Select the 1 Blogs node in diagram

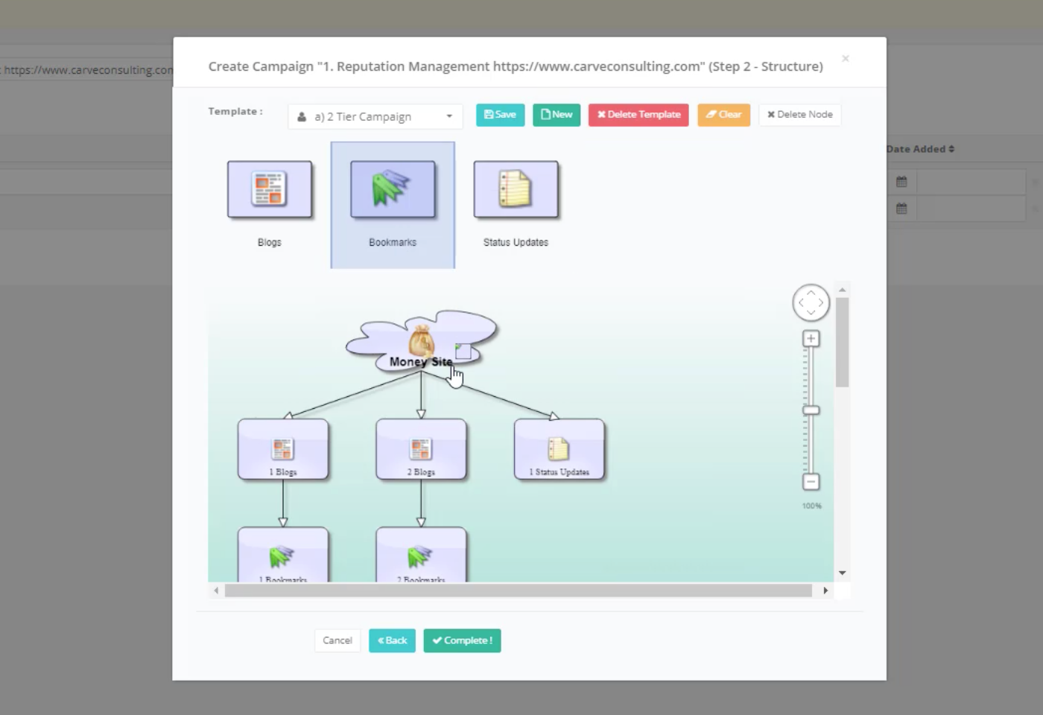[x=283, y=449]
